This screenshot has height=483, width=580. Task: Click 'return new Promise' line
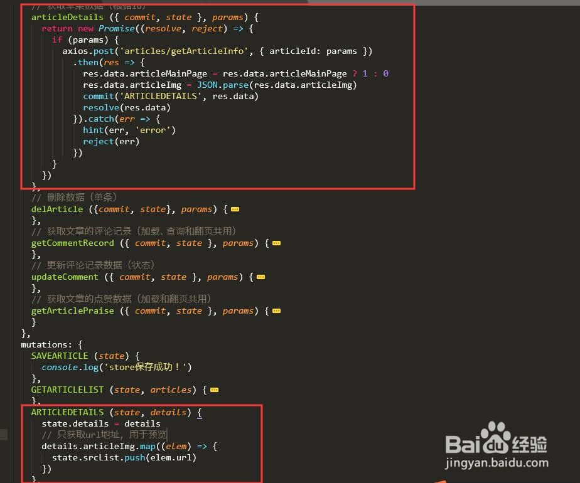coord(148,28)
